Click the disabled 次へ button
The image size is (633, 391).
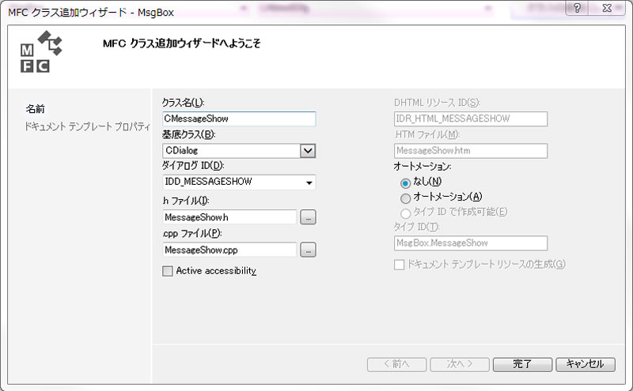[x=460, y=364]
